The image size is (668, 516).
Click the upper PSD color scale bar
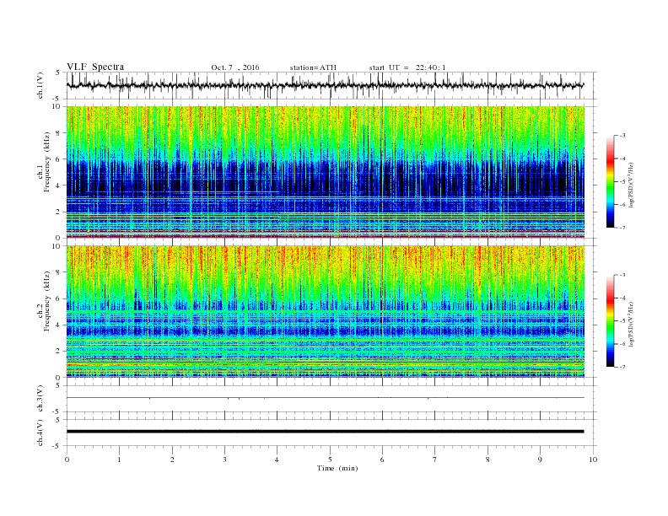(611, 181)
